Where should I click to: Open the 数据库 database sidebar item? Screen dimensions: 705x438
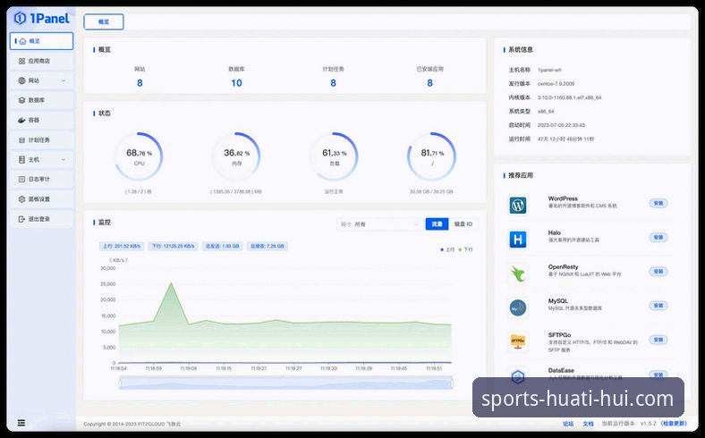(40, 100)
